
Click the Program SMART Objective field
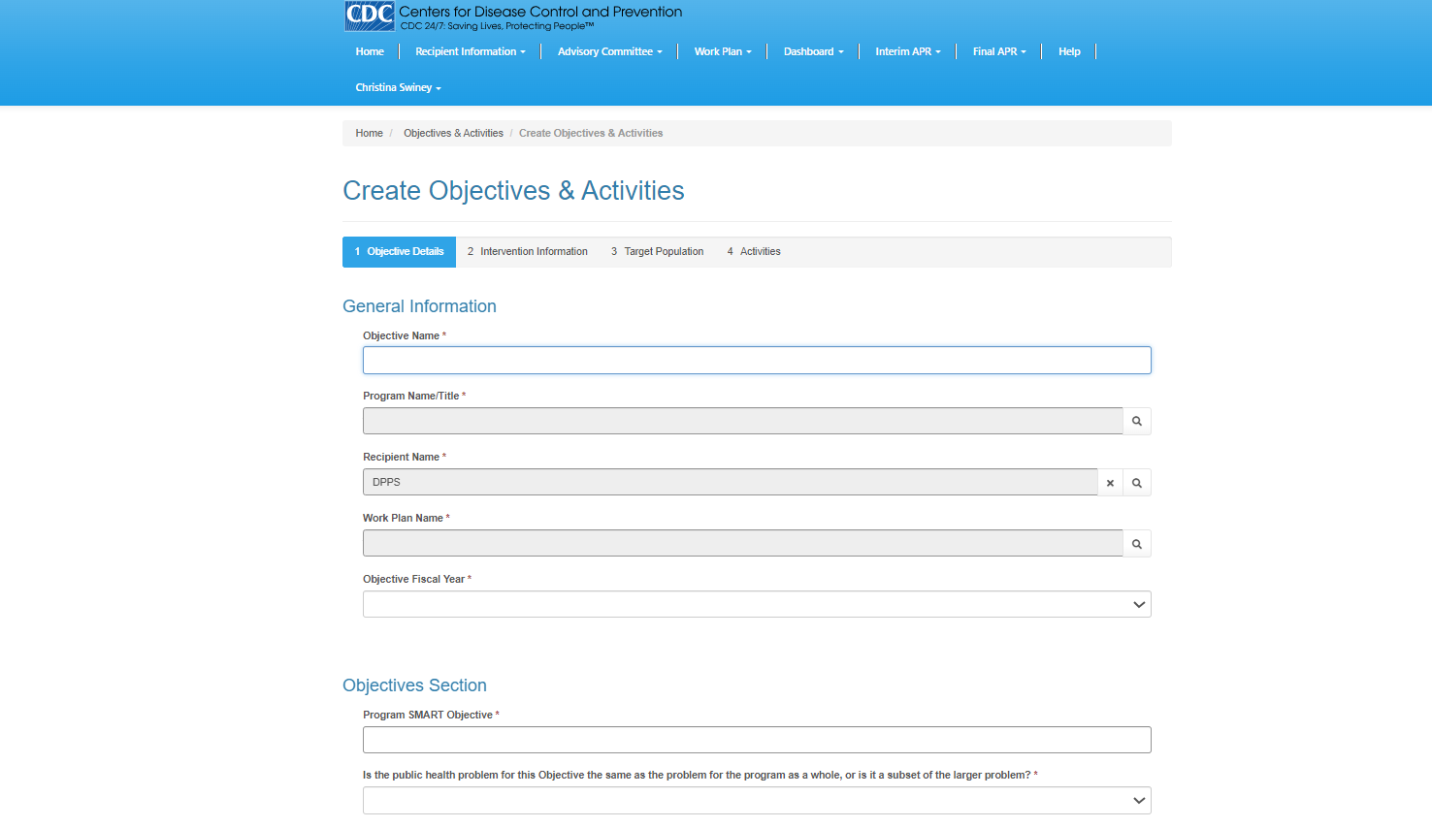click(x=756, y=741)
